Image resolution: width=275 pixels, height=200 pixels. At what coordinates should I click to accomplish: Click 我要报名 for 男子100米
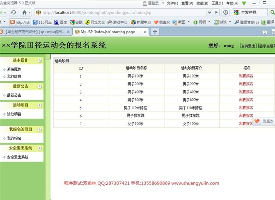coord(246,76)
